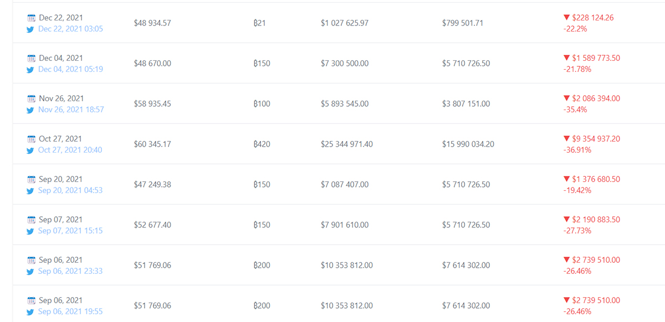Click Twitter bird icon for Dec 04, 2021 05:19
665x322 pixels.
point(31,69)
